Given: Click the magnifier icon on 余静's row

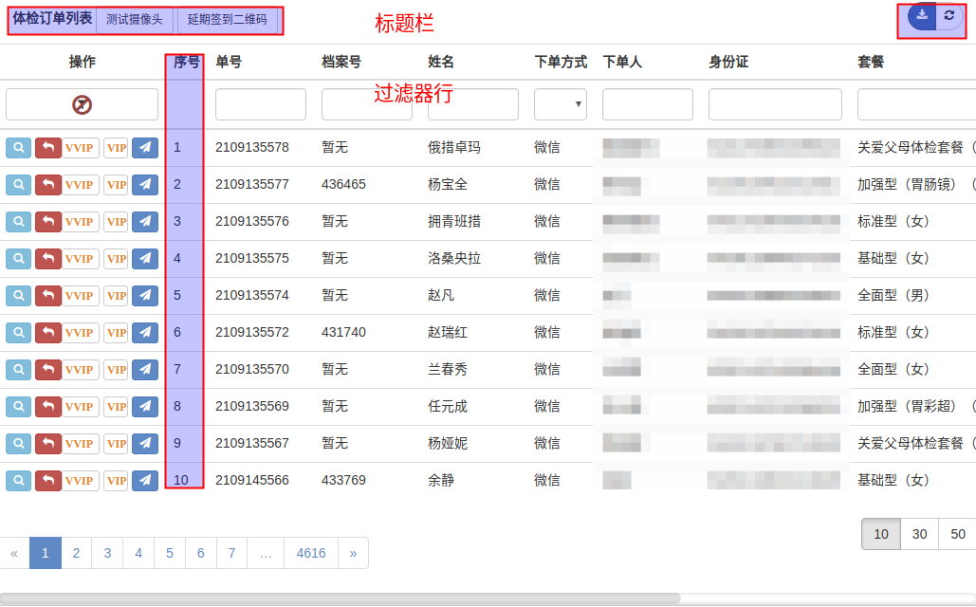Looking at the screenshot, I should [18, 480].
